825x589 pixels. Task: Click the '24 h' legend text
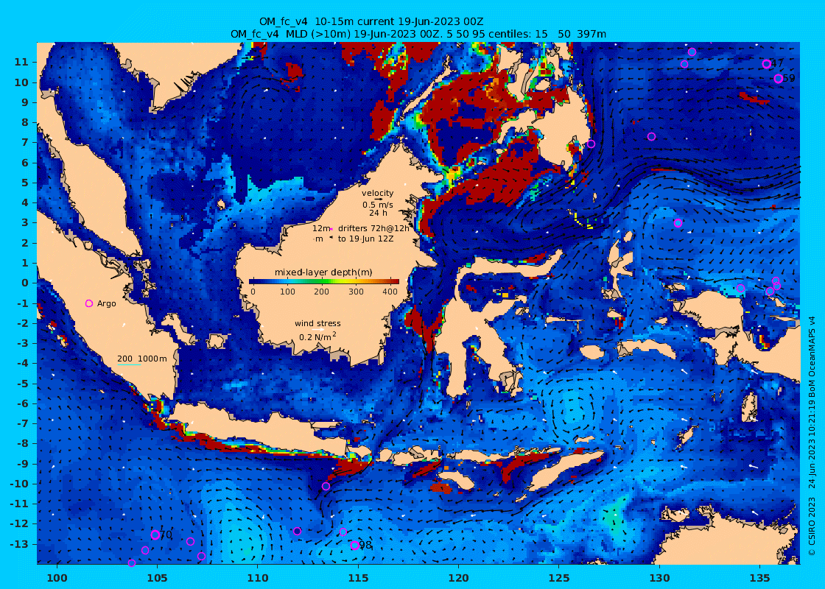378,213
